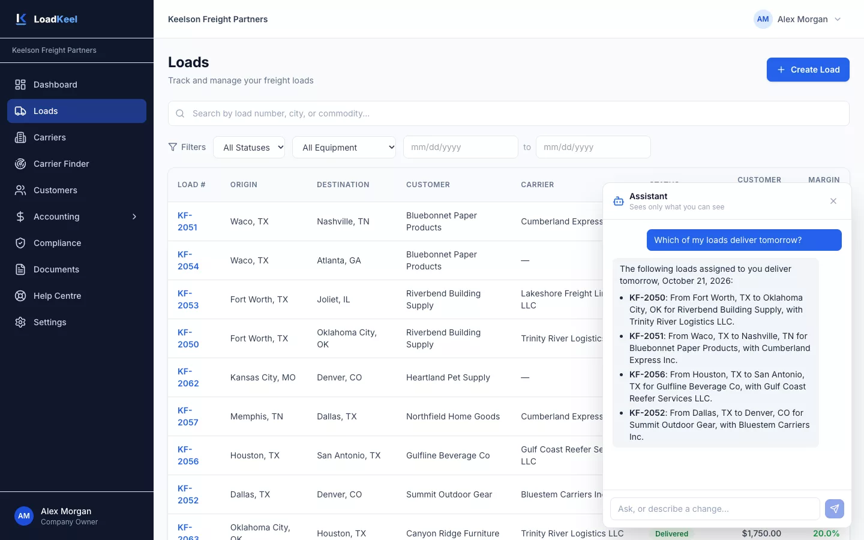Click the Memphis, TN origin cell

[257, 416]
